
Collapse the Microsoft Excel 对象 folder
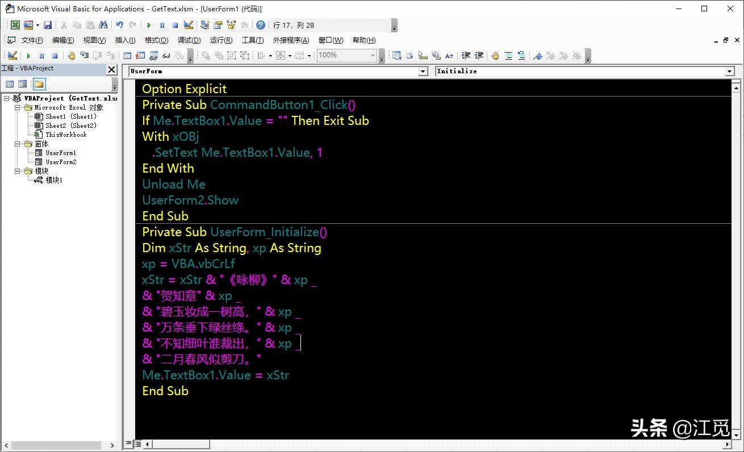(17, 107)
